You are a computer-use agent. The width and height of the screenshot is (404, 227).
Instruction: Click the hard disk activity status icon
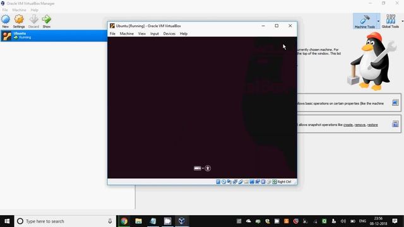tap(218, 182)
